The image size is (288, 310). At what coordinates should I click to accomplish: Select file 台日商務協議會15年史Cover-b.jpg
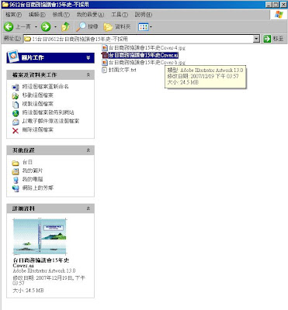coord(147,62)
